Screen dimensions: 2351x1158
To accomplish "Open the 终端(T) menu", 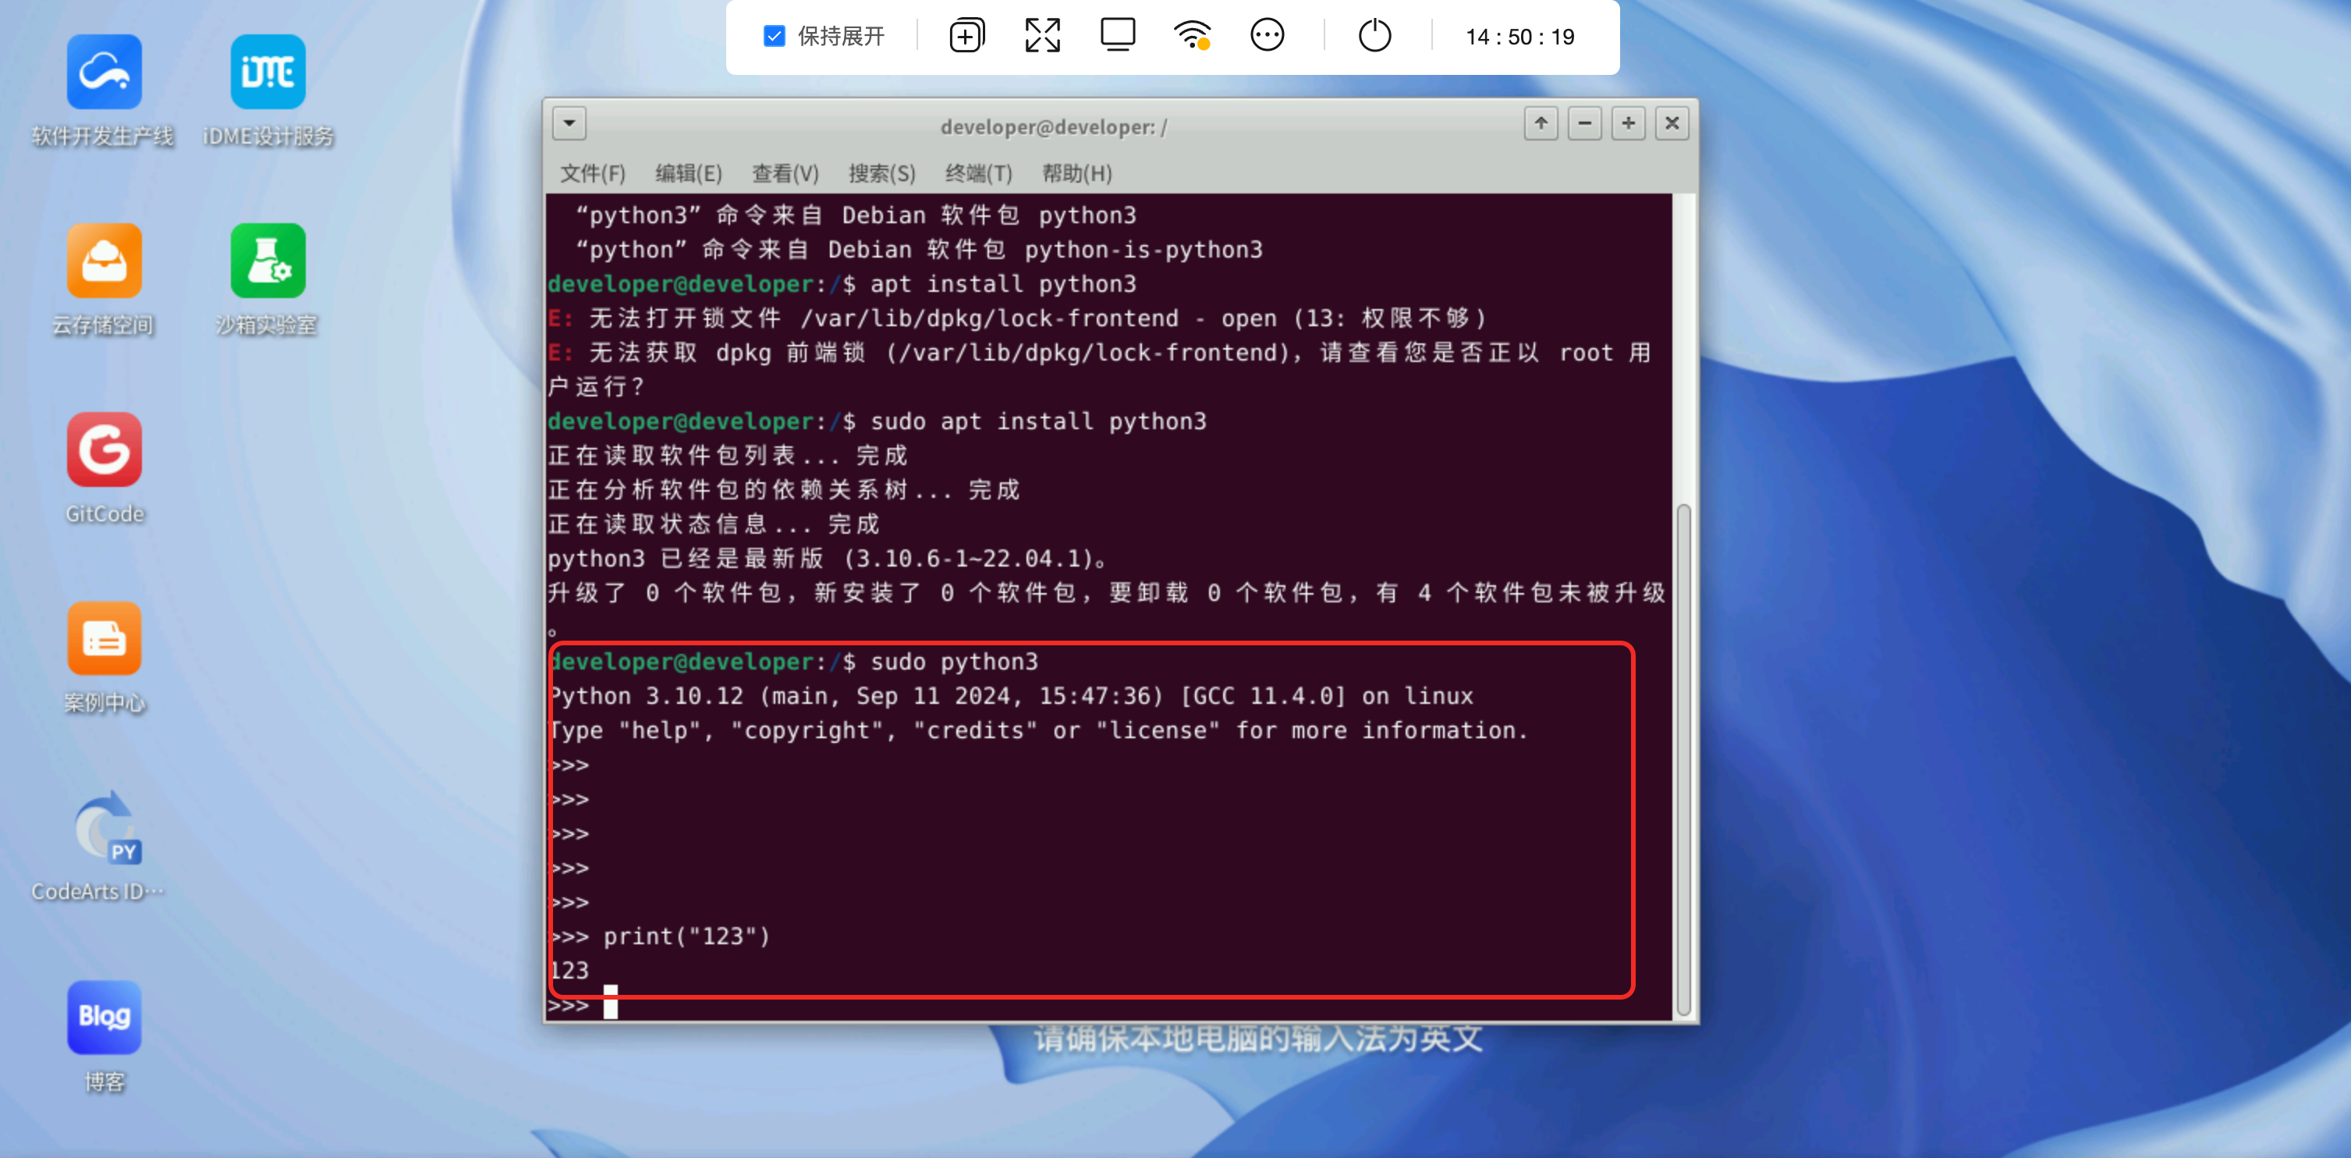I will pos(978,173).
